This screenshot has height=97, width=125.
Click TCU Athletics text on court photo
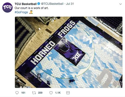coord(36,76)
